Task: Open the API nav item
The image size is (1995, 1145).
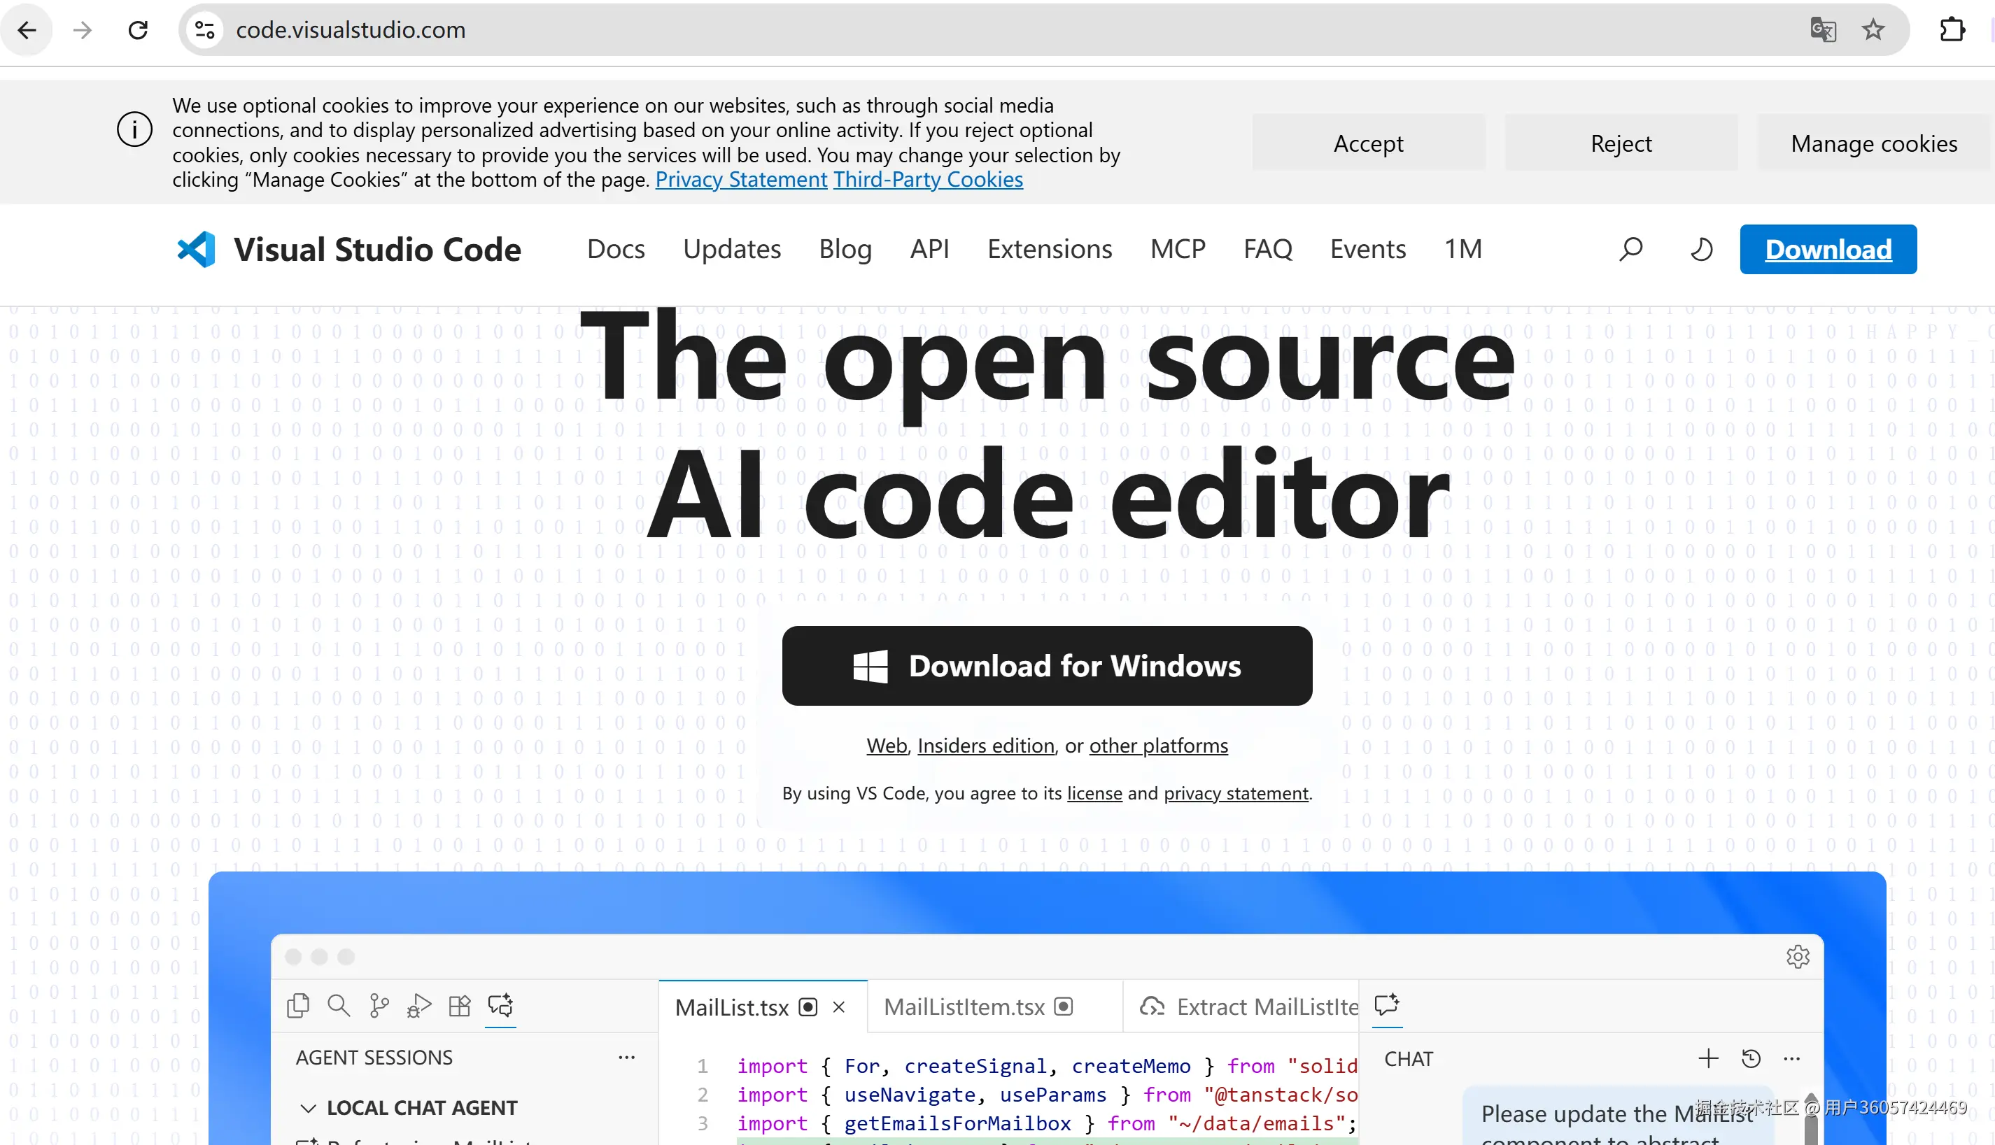Action: click(x=929, y=249)
